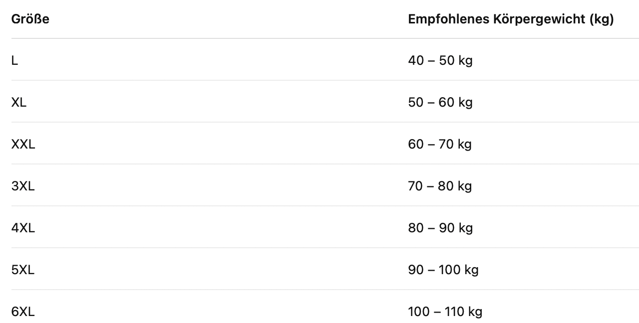Click the 80 – 90 kg weight value
The image size is (639, 323).
(x=440, y=228)
